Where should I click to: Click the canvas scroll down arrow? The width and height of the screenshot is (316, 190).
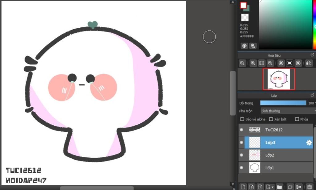coord(233,184)
